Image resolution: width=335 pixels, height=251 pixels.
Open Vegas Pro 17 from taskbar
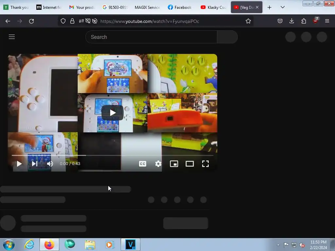[131, 244]
